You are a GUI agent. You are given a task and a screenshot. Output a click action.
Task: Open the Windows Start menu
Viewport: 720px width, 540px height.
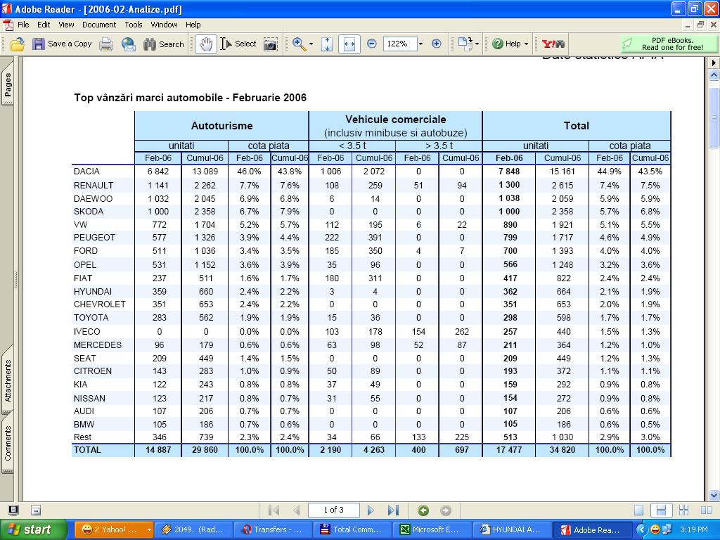(x=34, y=529)
